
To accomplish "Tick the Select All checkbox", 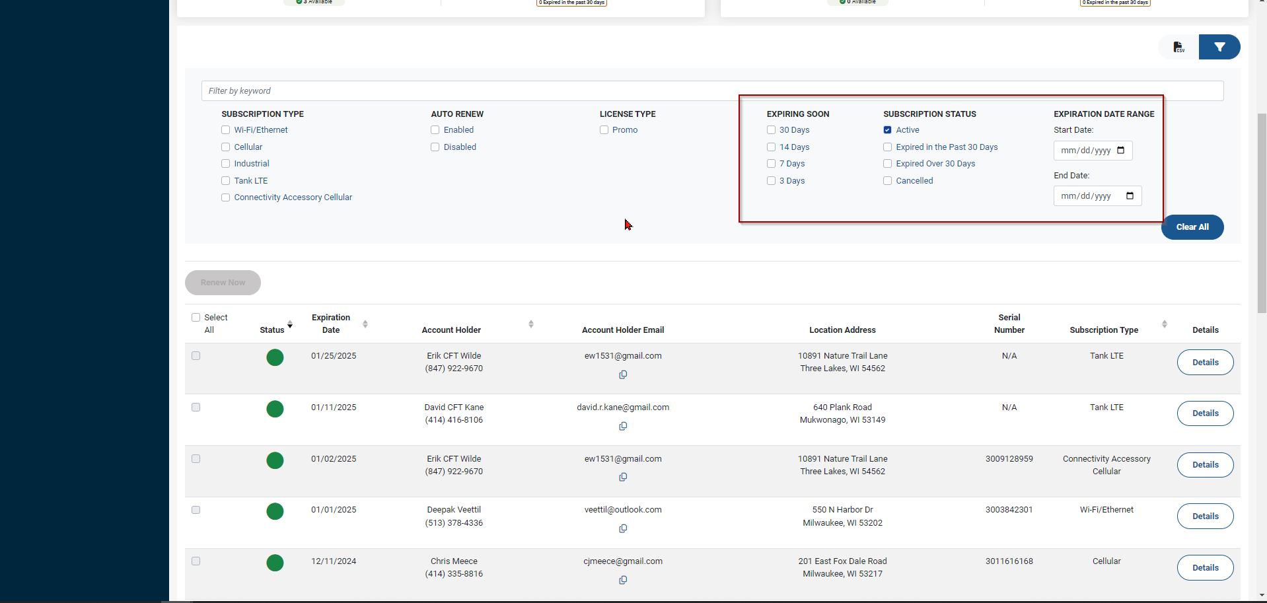I will pos(196,318).
